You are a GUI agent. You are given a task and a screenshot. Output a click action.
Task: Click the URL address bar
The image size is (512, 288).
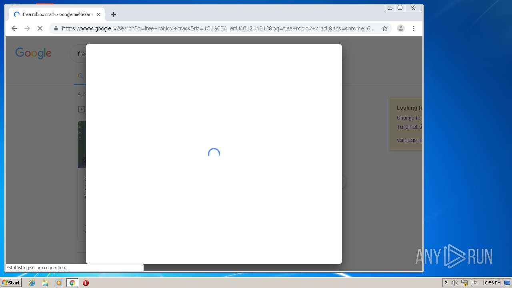click(218, 28)
